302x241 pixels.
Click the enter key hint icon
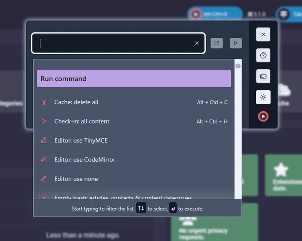point(173,208)
